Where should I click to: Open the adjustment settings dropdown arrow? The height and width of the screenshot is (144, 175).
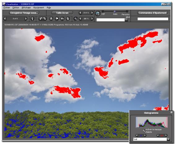tap(126, 20)
